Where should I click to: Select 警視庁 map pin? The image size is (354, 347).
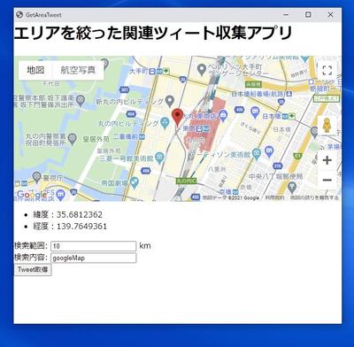(36, 177)
